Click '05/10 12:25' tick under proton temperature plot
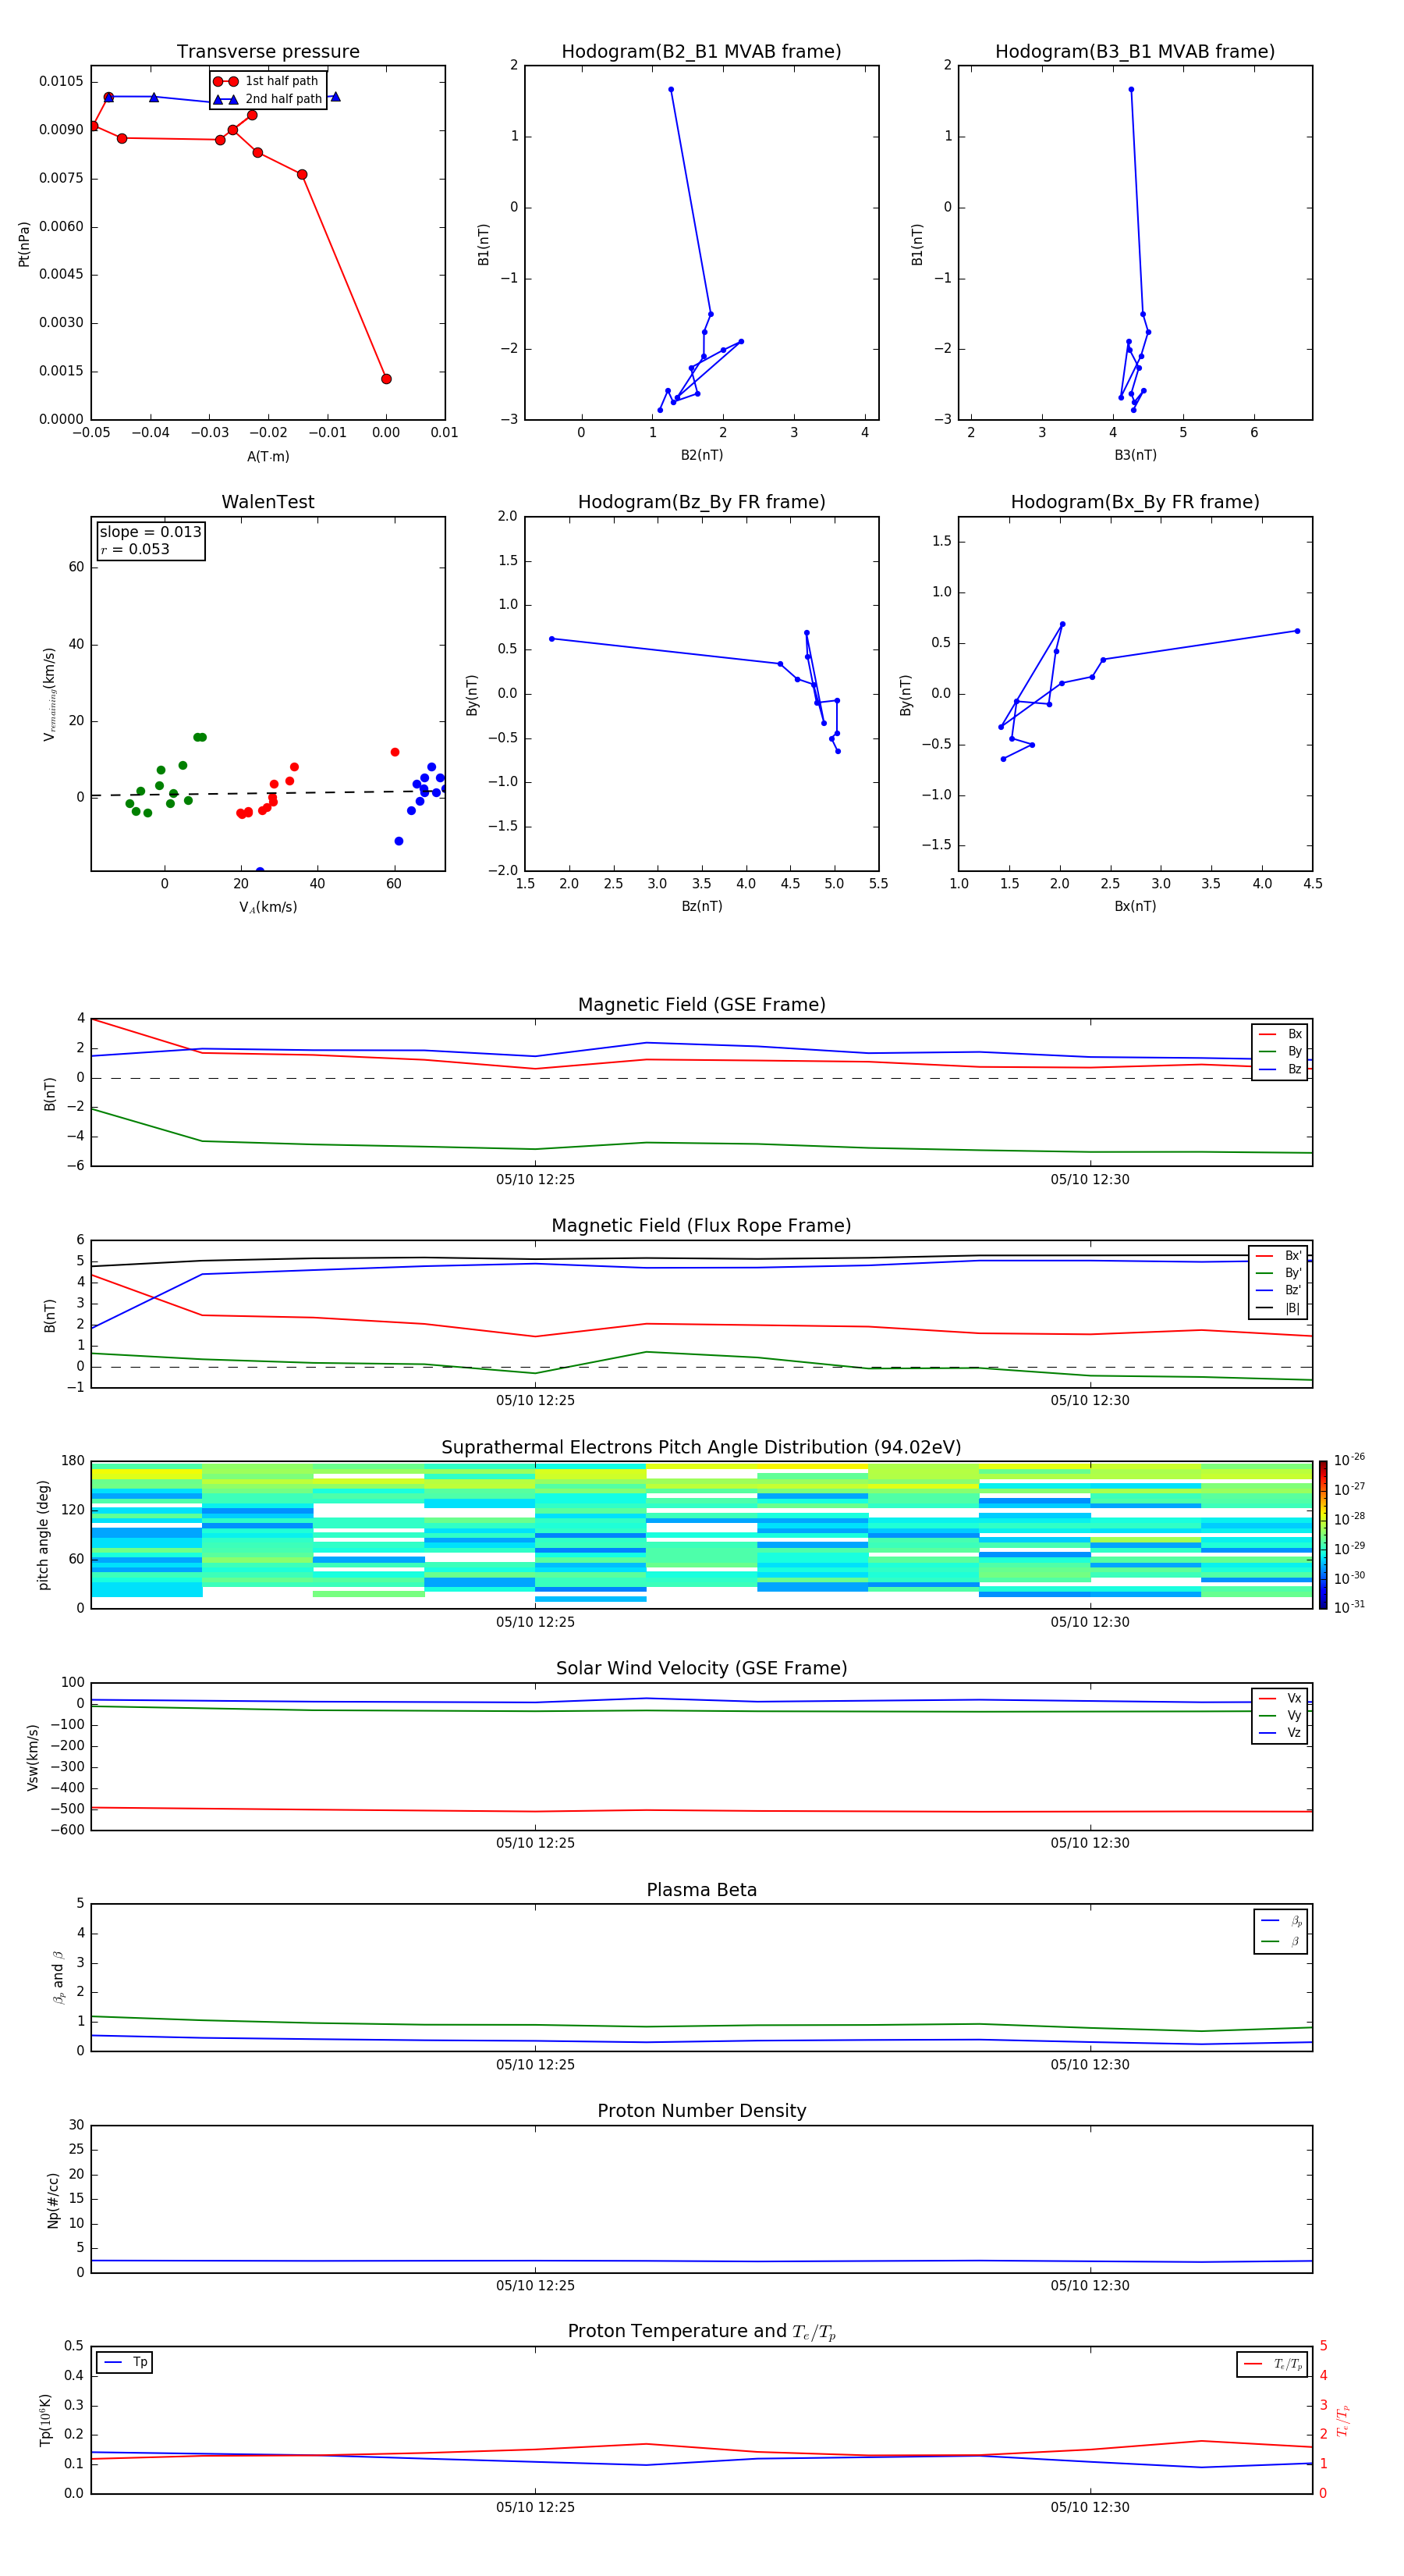1404x2576 pixels. pyautogui.click(x=536, y=2507)
